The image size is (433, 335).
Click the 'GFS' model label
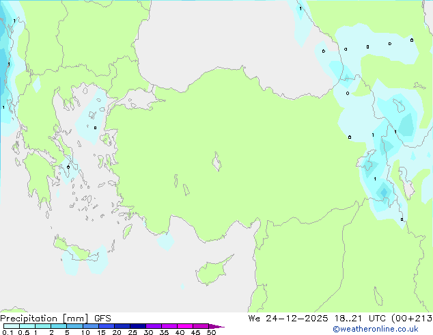click(x=102, y=319)
